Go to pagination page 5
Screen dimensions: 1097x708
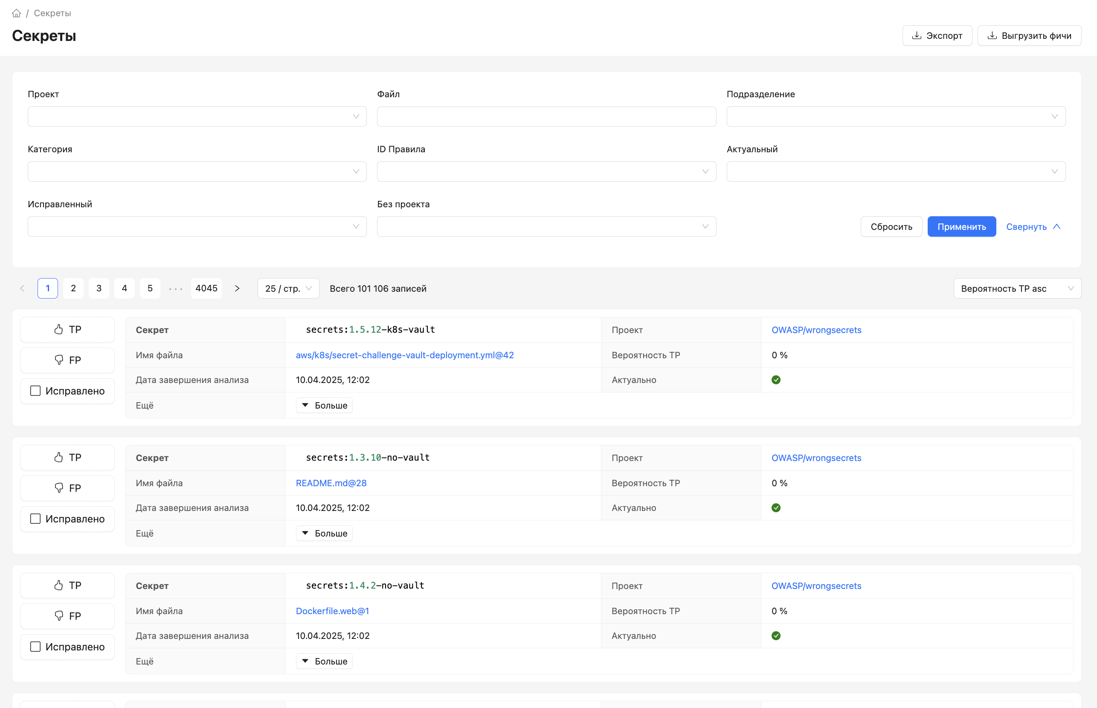tap(150, 288)
